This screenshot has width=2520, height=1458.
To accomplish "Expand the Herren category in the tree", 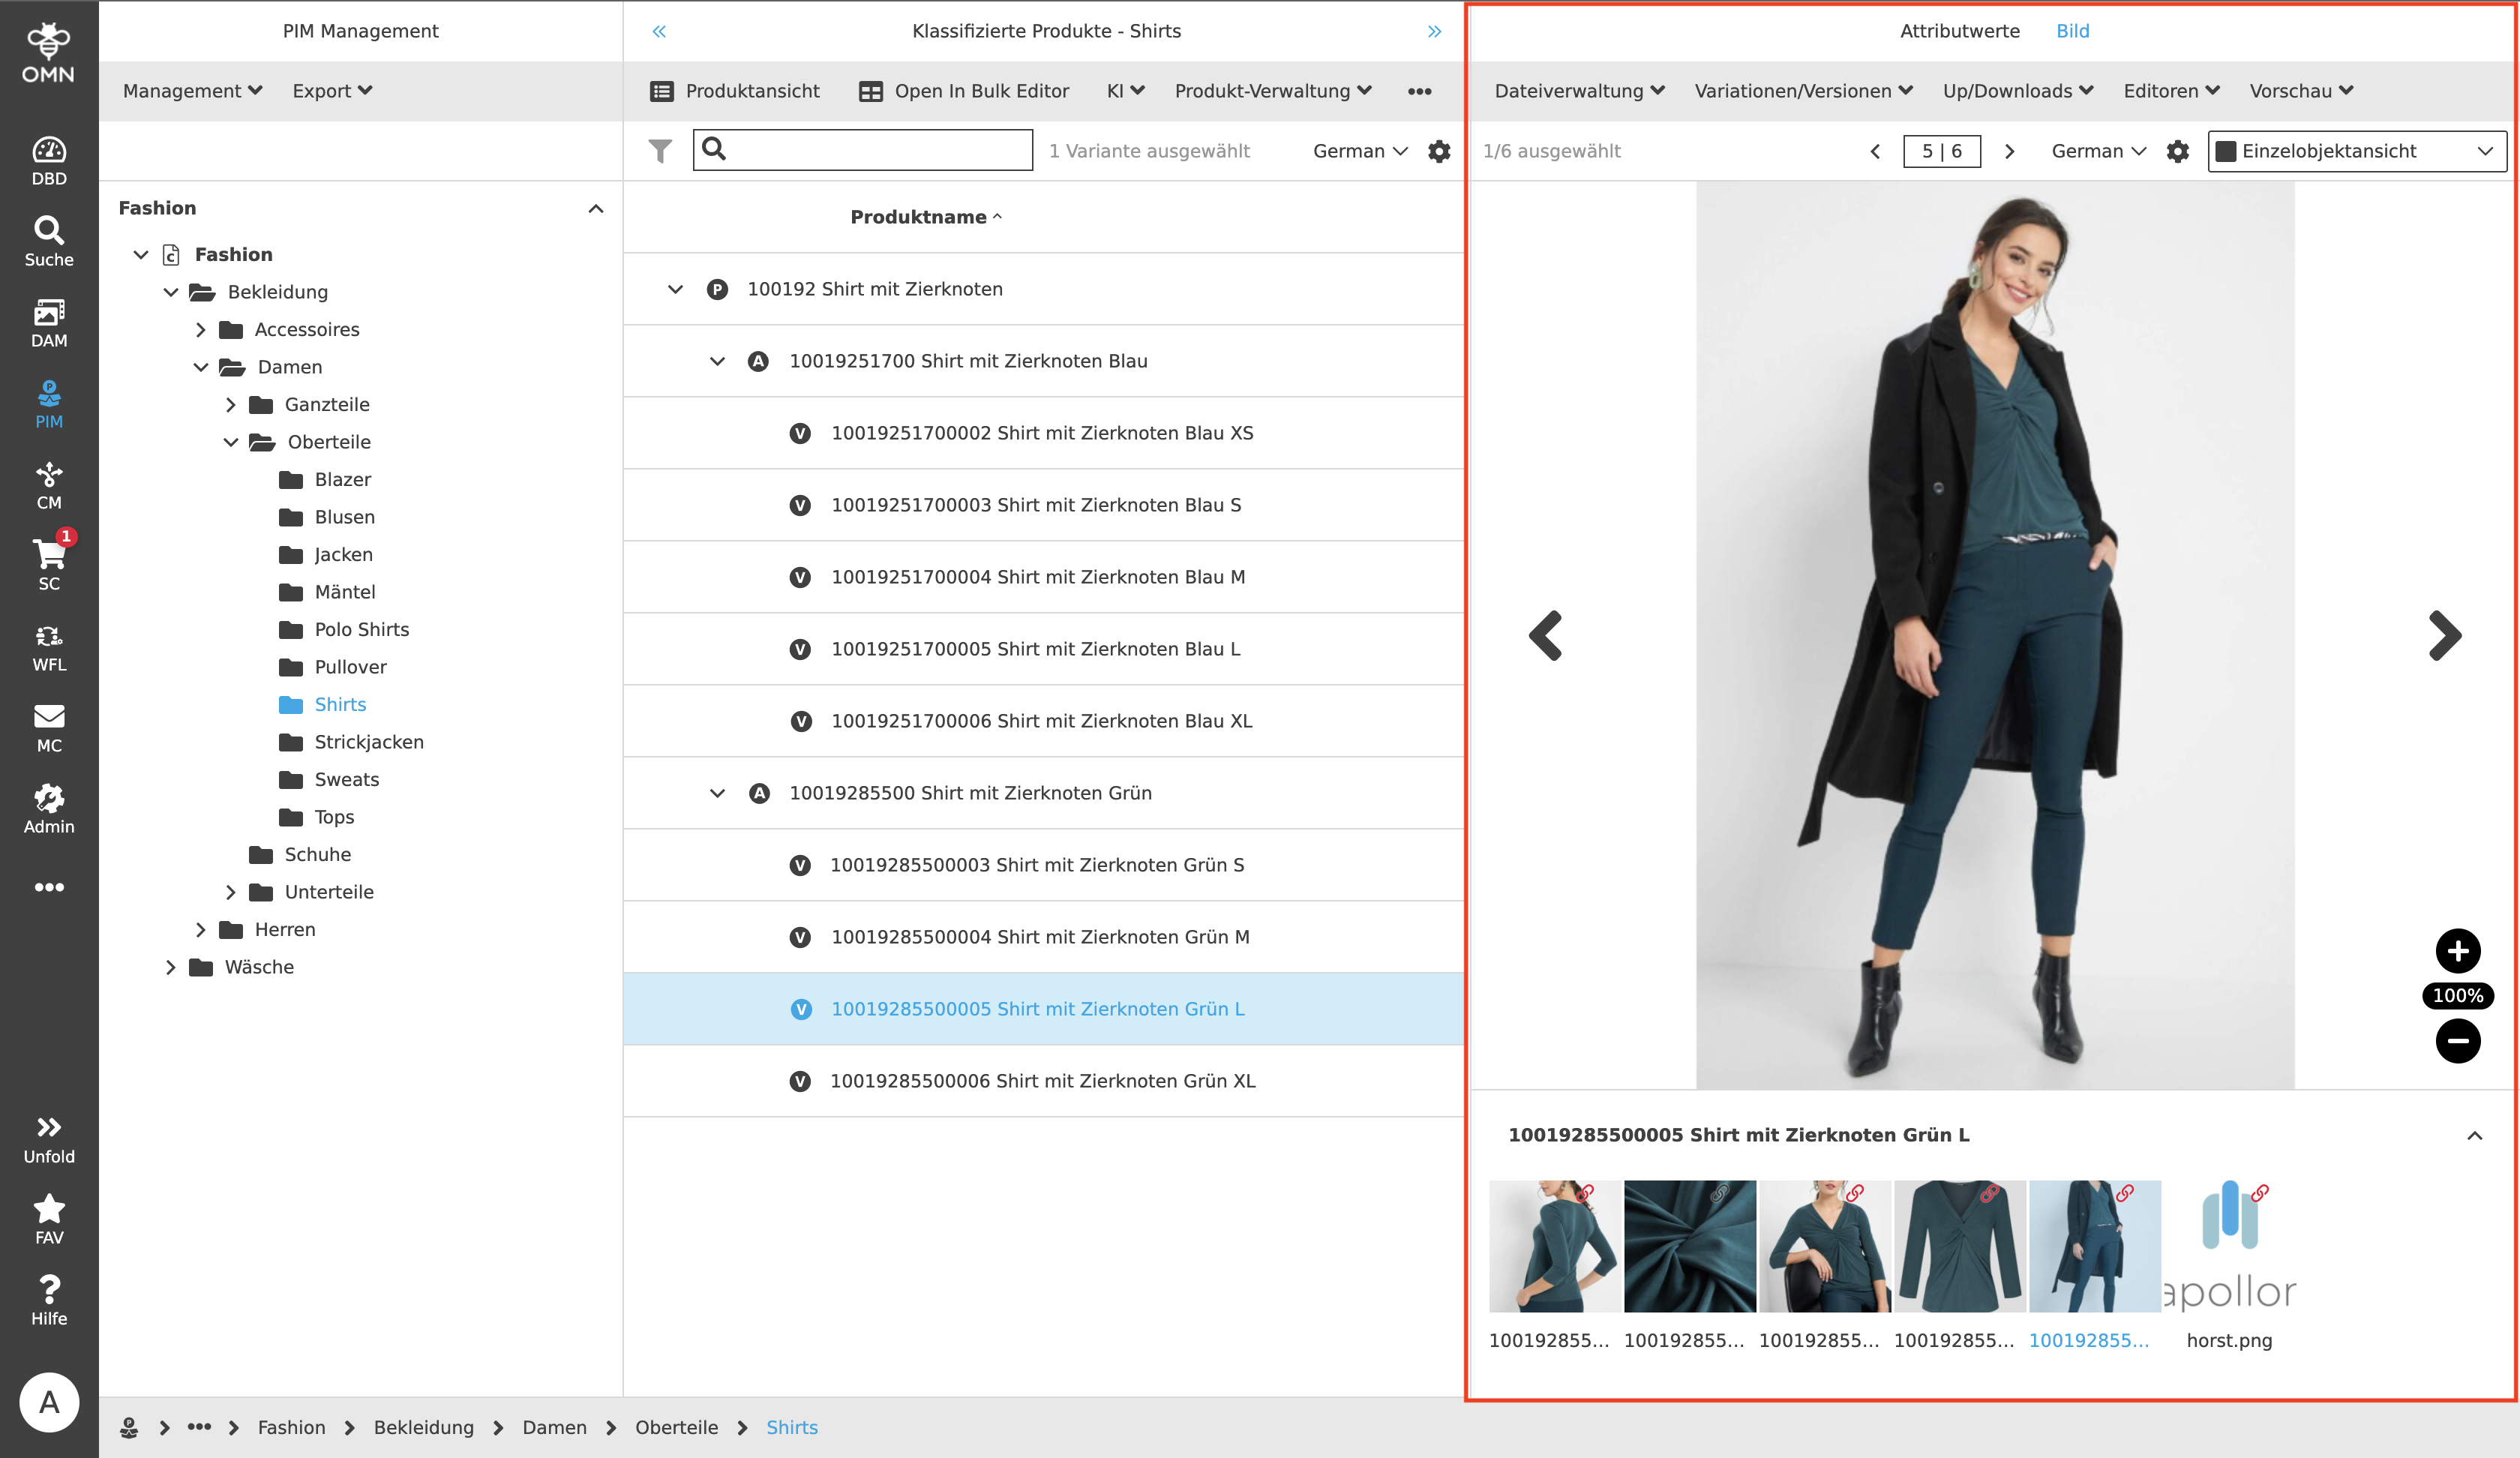I will pyautogui.click(x=202, y=929).
